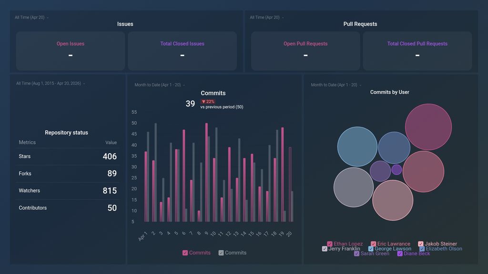488x274 pixels.
Task: Uncheck Ethan Lopez in the user legend
Action: tap(330, 244)
